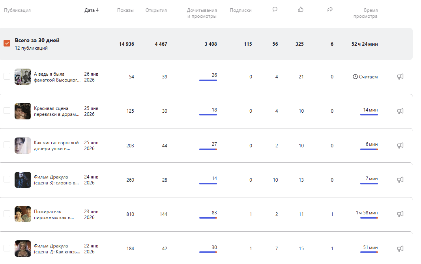
Task: Sort table by Показы column header
Action: pos(125,10)
